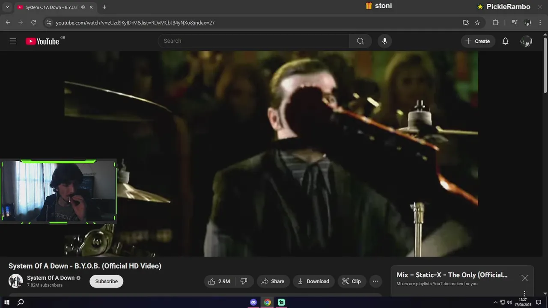The width and height of the screenshot is (548, 308).
Task: Clip the video
Action: 352,281
